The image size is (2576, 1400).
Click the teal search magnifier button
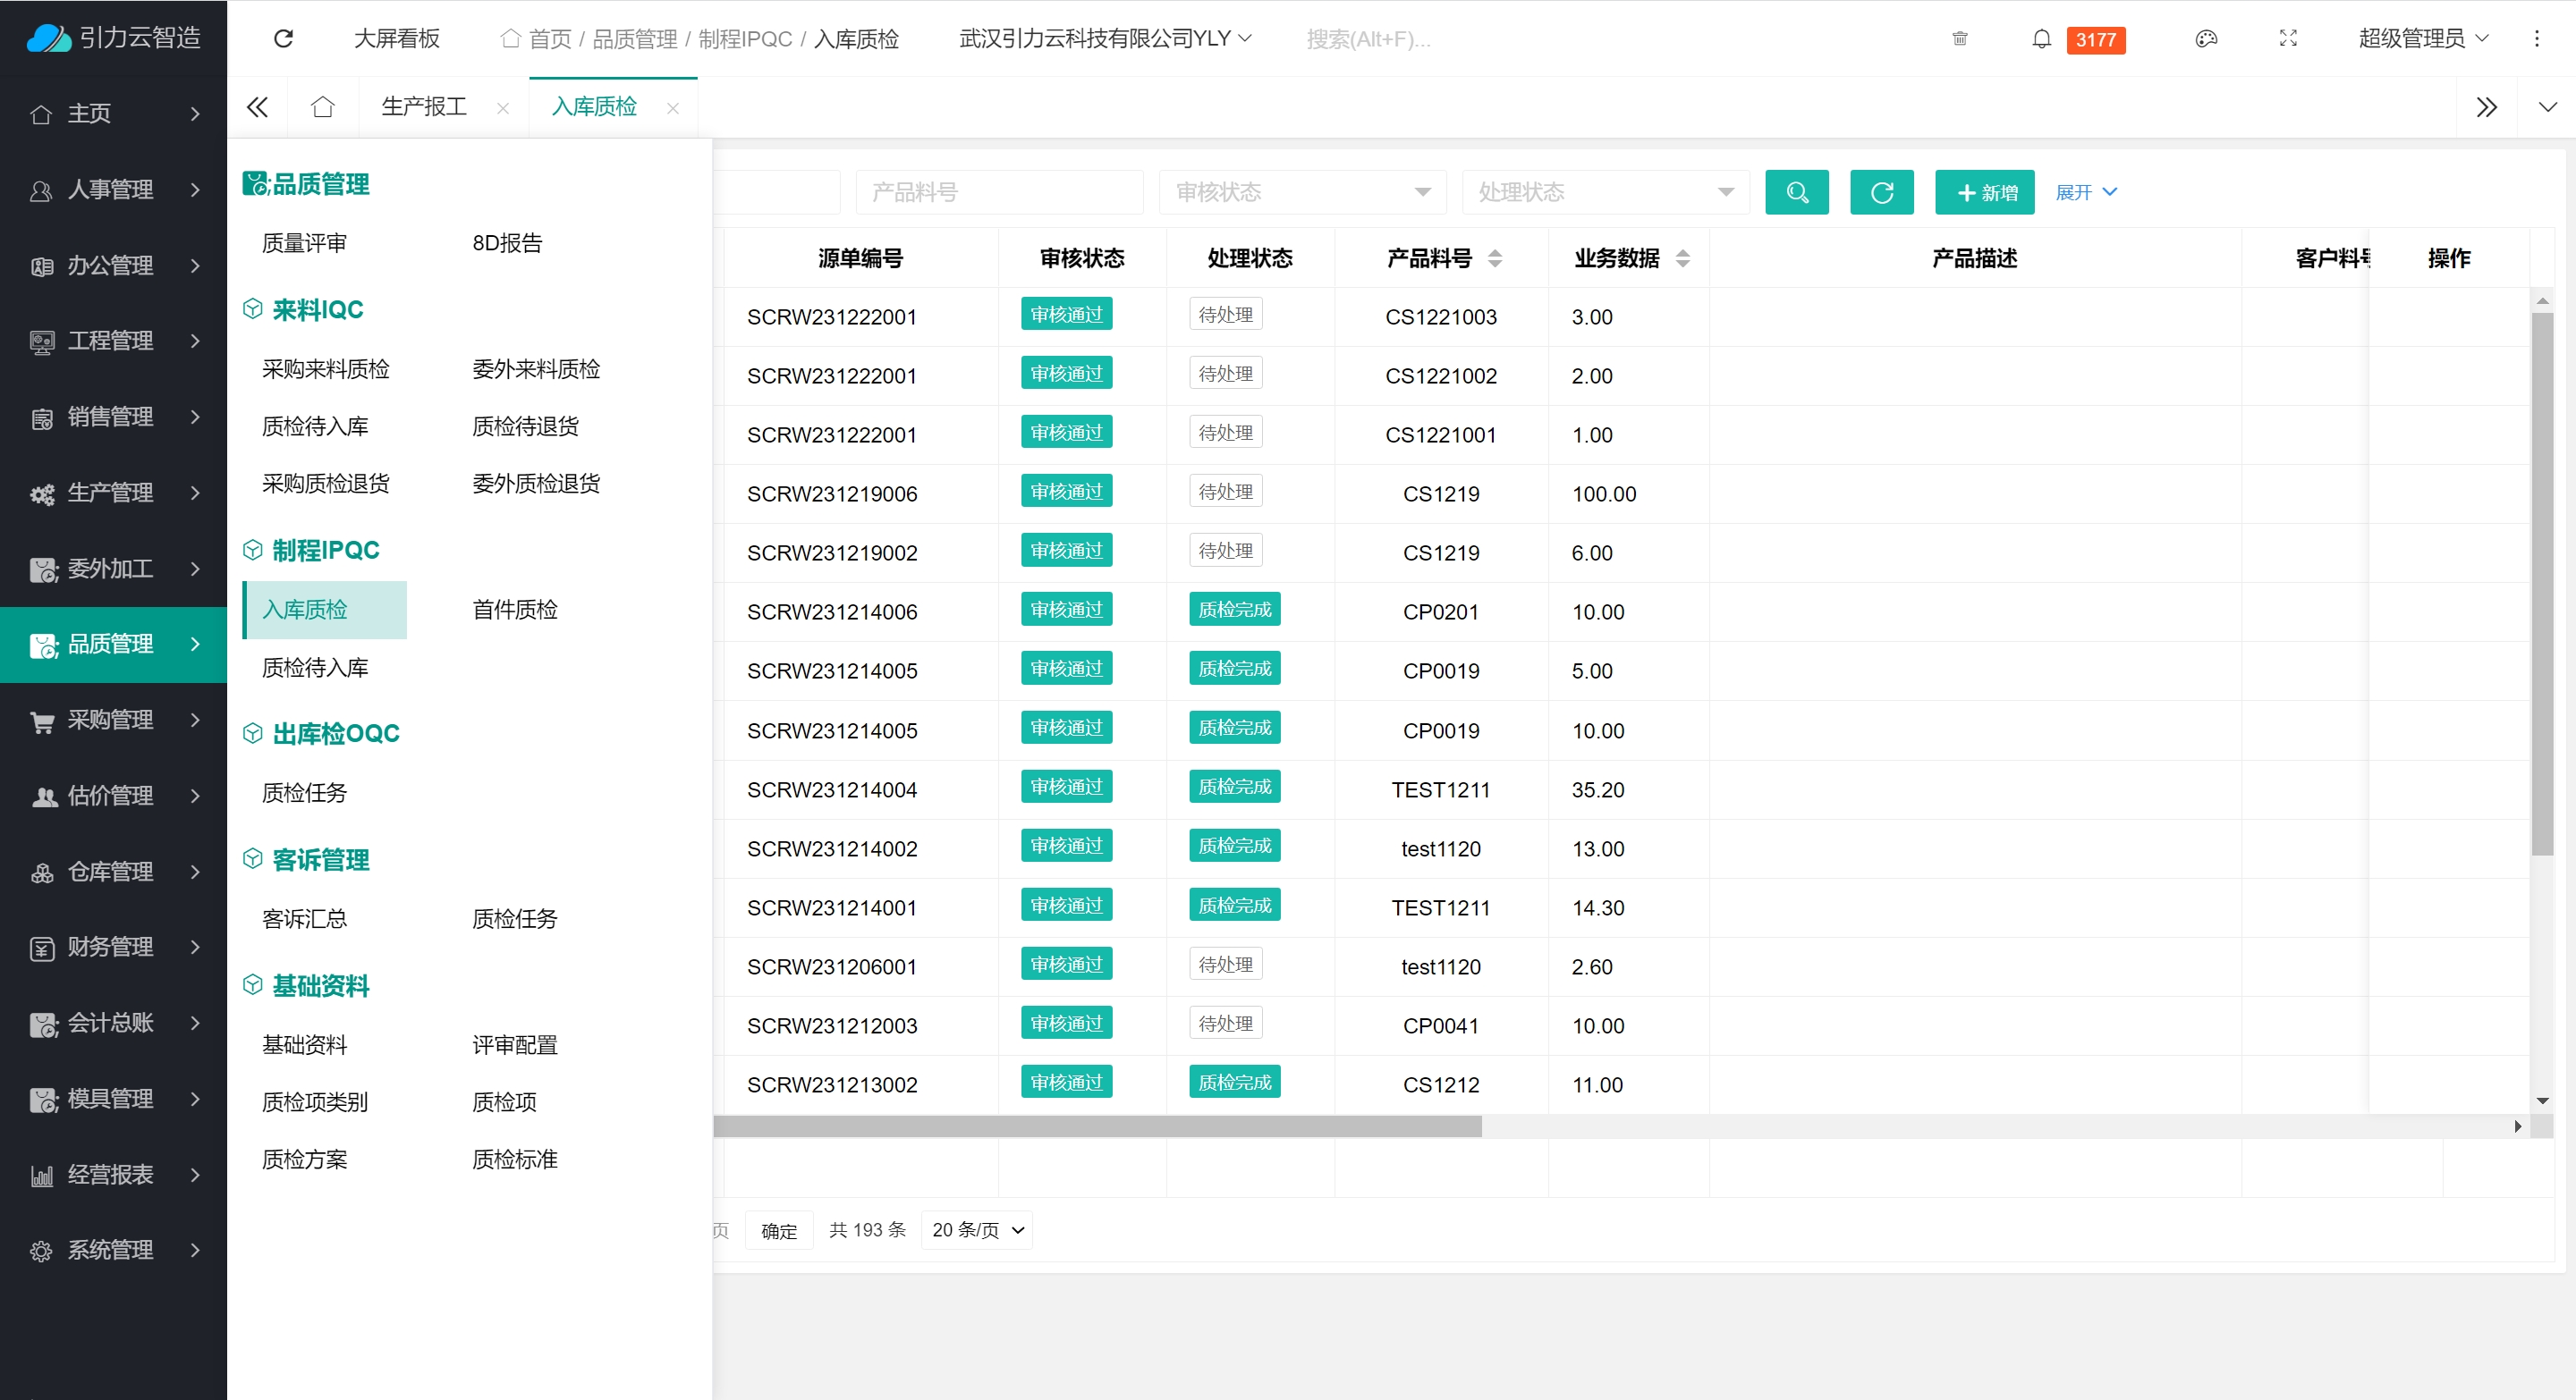1796,192
